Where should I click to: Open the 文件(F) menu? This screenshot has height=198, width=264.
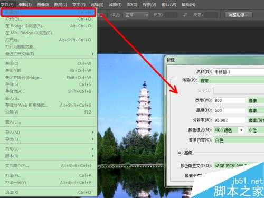(x=7, y=5)
